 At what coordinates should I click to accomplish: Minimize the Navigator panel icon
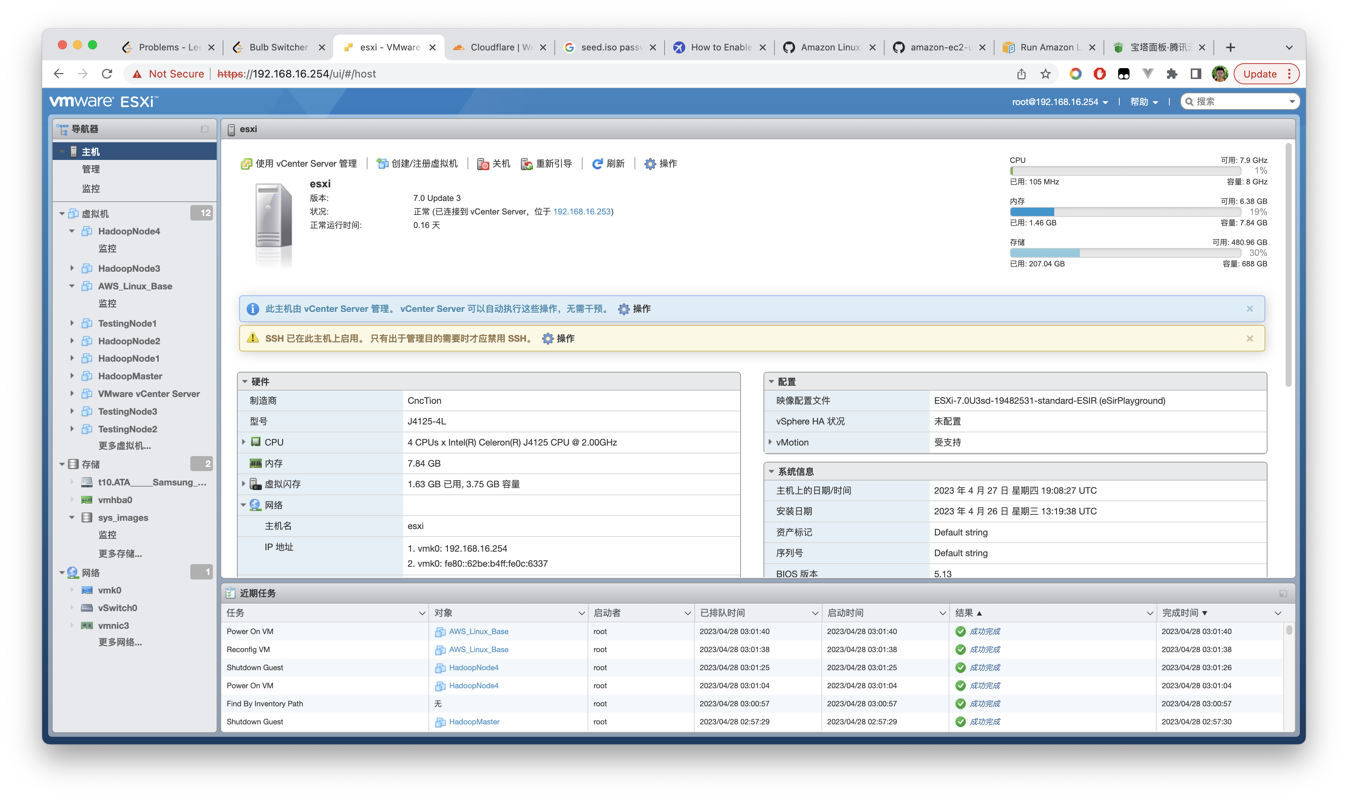click(x=204, y=129)
